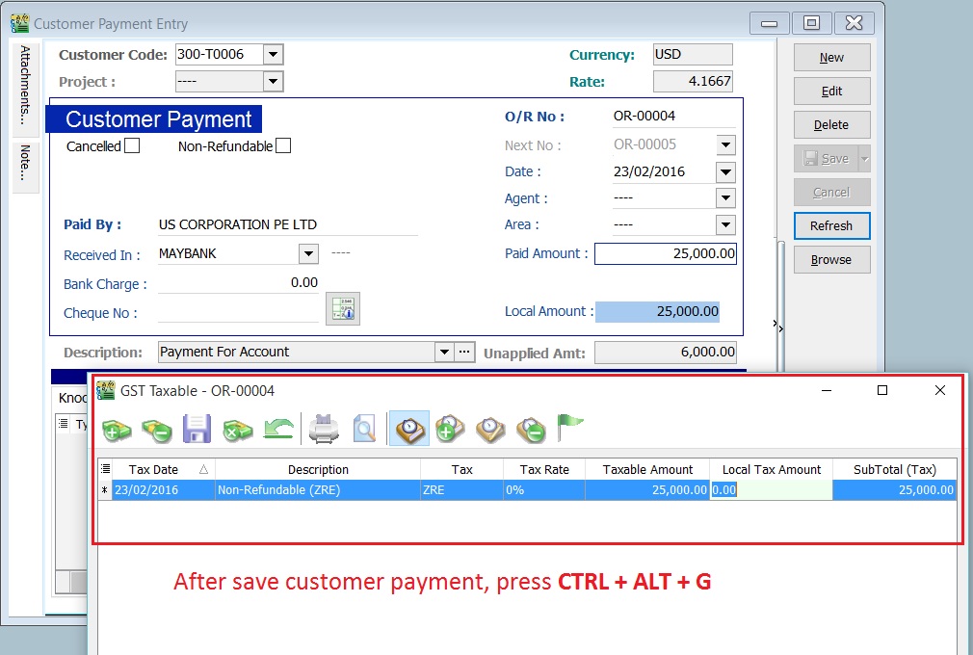973x655 pixels.
Task: Open the Customer Code dropdown
Action: pos(274,55)
